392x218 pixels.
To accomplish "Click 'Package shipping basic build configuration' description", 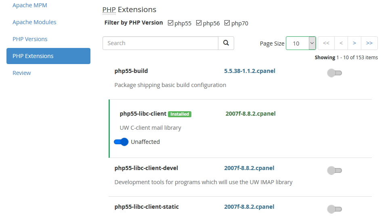I will pyautogui.click(x=170, y=85).
